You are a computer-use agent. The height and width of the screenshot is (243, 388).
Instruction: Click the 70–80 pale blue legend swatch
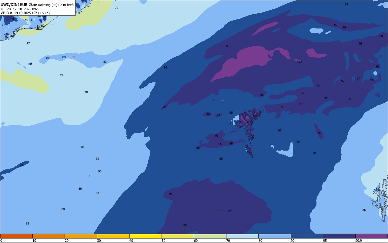click(x=242, y=236)
